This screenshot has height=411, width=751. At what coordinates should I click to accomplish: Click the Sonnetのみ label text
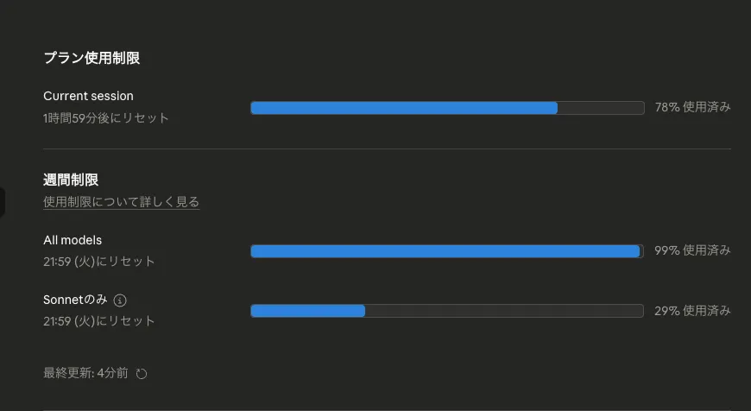pyautogui.click(x=75, y=300)
